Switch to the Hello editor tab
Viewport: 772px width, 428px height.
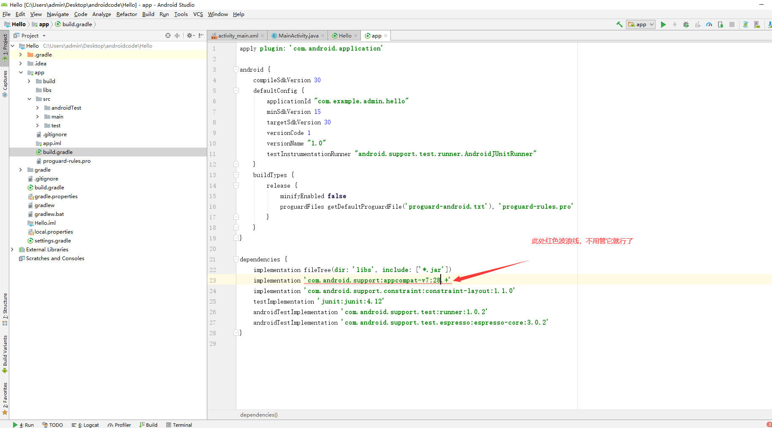pyautogui.click(x=345, y=36)
